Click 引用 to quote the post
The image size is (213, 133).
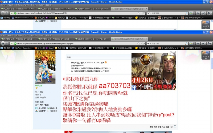click(x=155, y=127)
